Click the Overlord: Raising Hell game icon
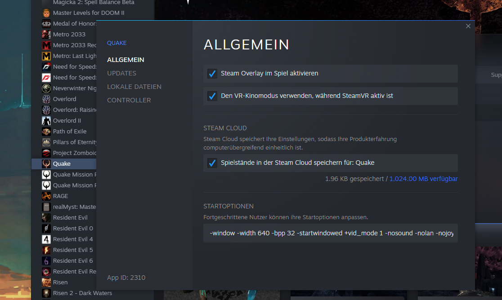This screenshot has height=300, width=502. 46,110
